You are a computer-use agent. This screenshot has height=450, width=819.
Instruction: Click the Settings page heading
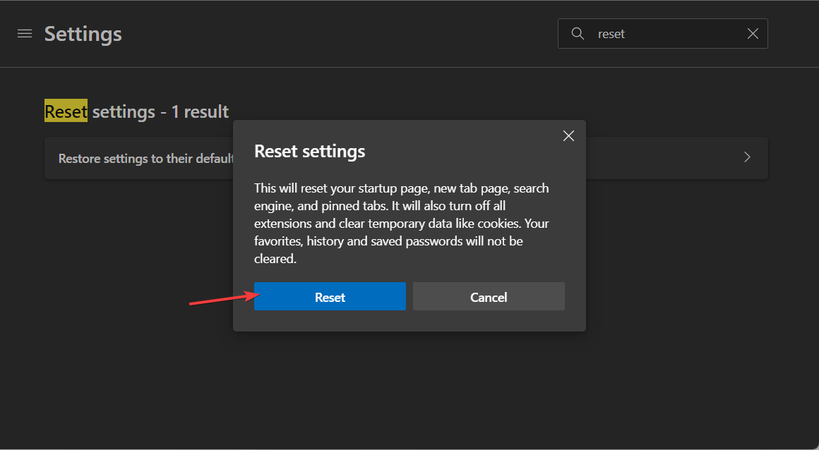(x=83, y=34)
